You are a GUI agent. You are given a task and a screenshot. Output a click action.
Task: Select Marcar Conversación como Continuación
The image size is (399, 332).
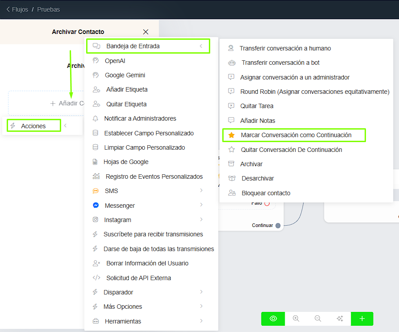click(296, 135)
